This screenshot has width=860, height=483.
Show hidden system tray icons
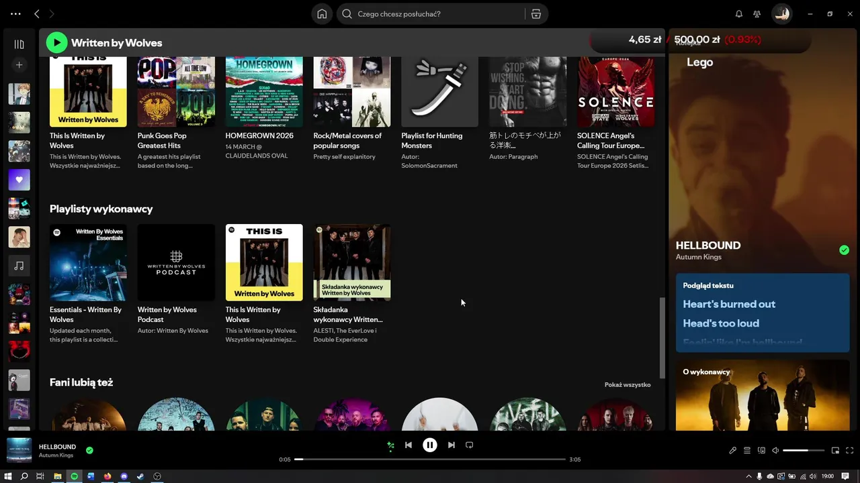748,476
